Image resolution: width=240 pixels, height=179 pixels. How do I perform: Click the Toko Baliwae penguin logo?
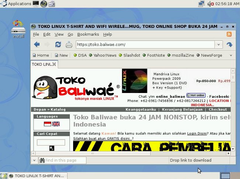point(76,87)
